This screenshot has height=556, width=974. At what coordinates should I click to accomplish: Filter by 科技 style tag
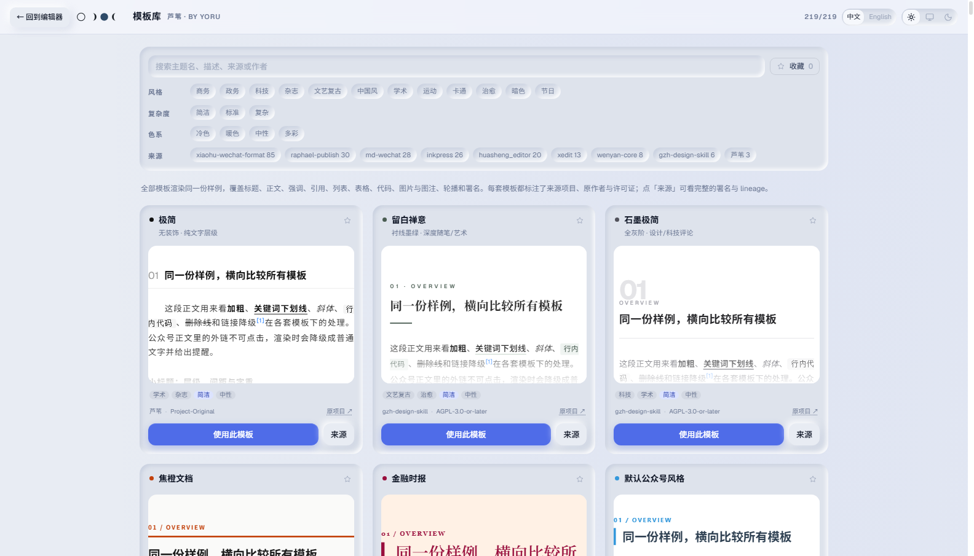262,91
